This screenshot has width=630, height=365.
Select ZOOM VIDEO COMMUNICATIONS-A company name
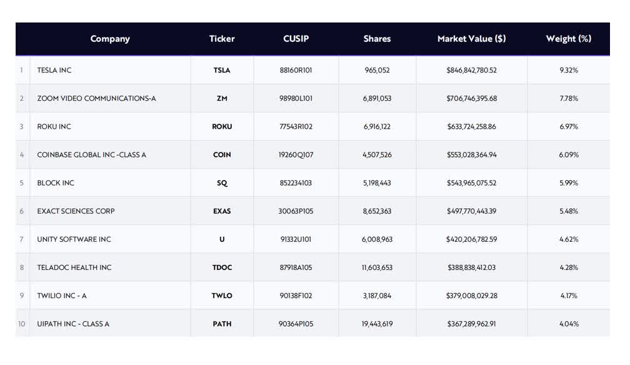click(96, 99)
